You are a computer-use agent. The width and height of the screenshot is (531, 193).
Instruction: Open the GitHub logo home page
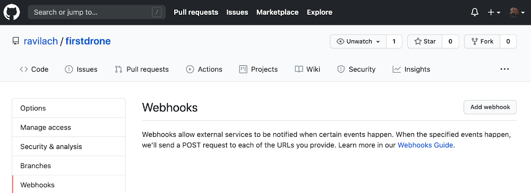click(12, 12)
